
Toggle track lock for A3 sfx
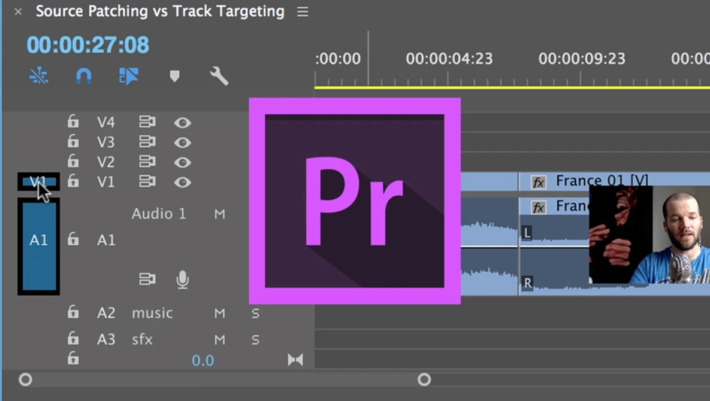click(73, 339)
